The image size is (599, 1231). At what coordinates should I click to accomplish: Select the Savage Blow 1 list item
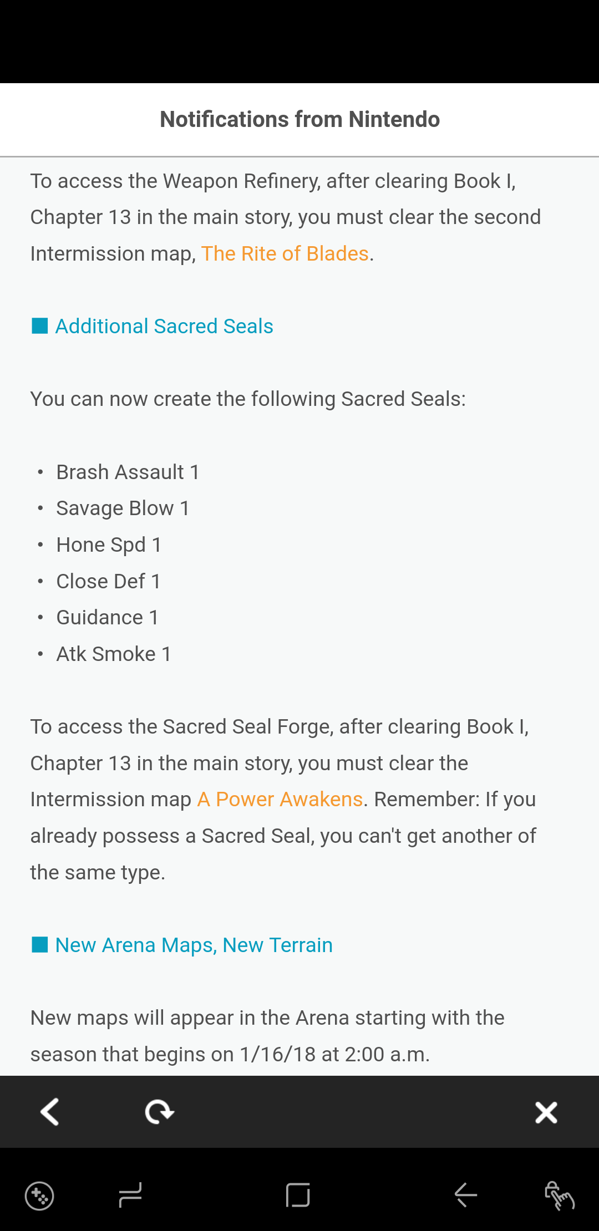coord(123,508)
